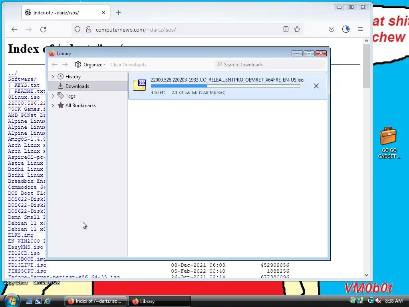Open the downloads progress toolbar icon
The image size is (409, 307).
[x=346, y=29]
